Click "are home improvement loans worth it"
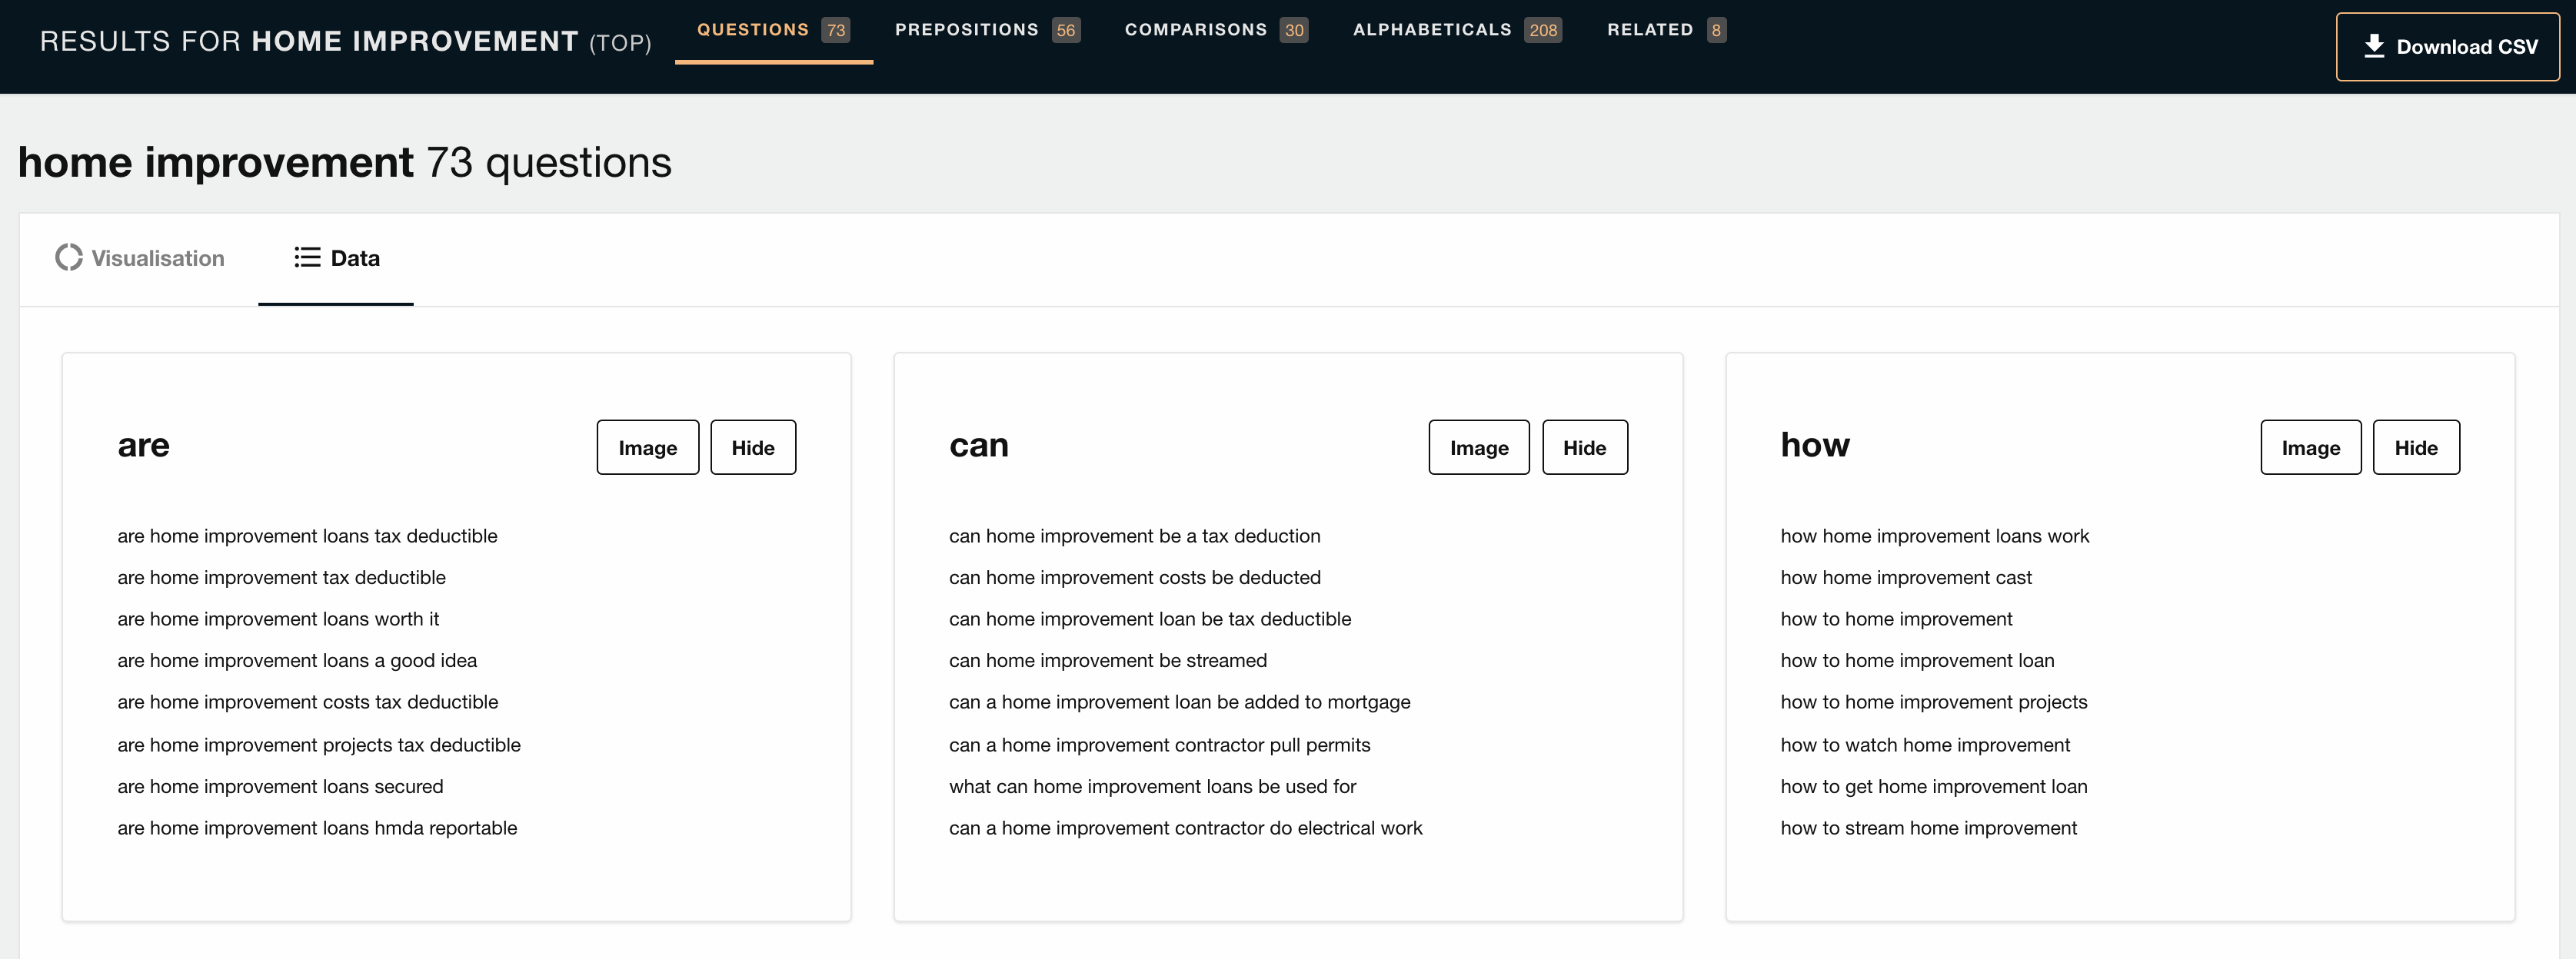 click(x=278, y=619)
